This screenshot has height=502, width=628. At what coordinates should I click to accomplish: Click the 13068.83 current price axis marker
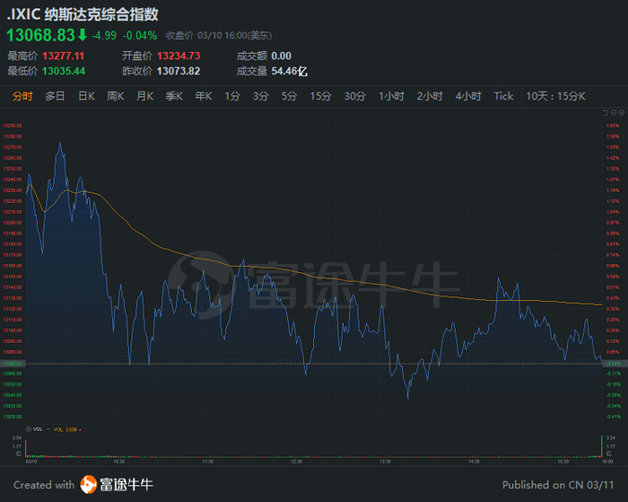(13, 364)
